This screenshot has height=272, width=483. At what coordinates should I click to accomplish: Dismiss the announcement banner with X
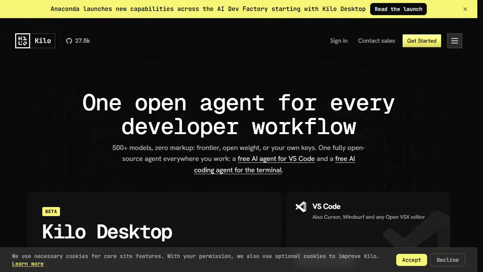pos(465,9)
